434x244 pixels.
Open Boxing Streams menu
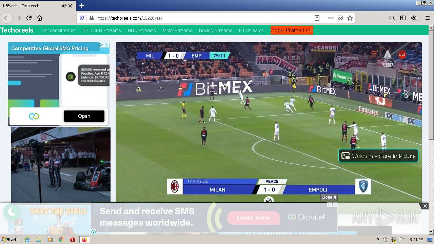point(216,30)
